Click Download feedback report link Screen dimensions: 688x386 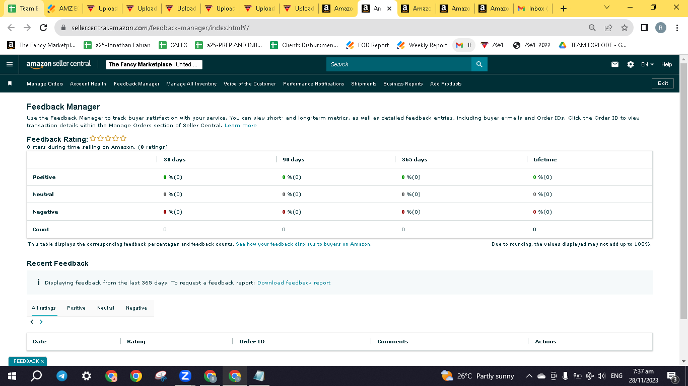pyautogui.click(x=294, y=283)
